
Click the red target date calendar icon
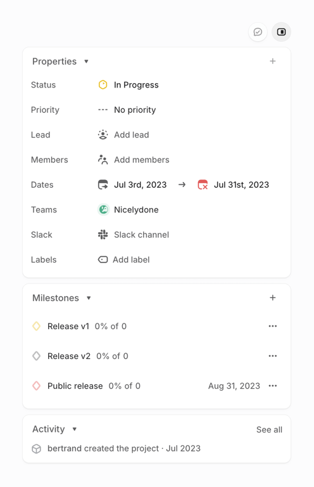coord(203,185)
